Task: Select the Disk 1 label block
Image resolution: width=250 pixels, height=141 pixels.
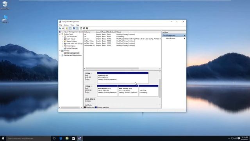Action: (90, 78)
